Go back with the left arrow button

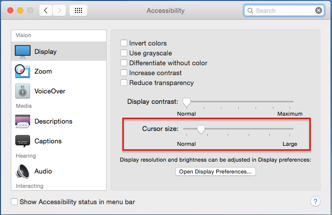click(x=46, y=10)
